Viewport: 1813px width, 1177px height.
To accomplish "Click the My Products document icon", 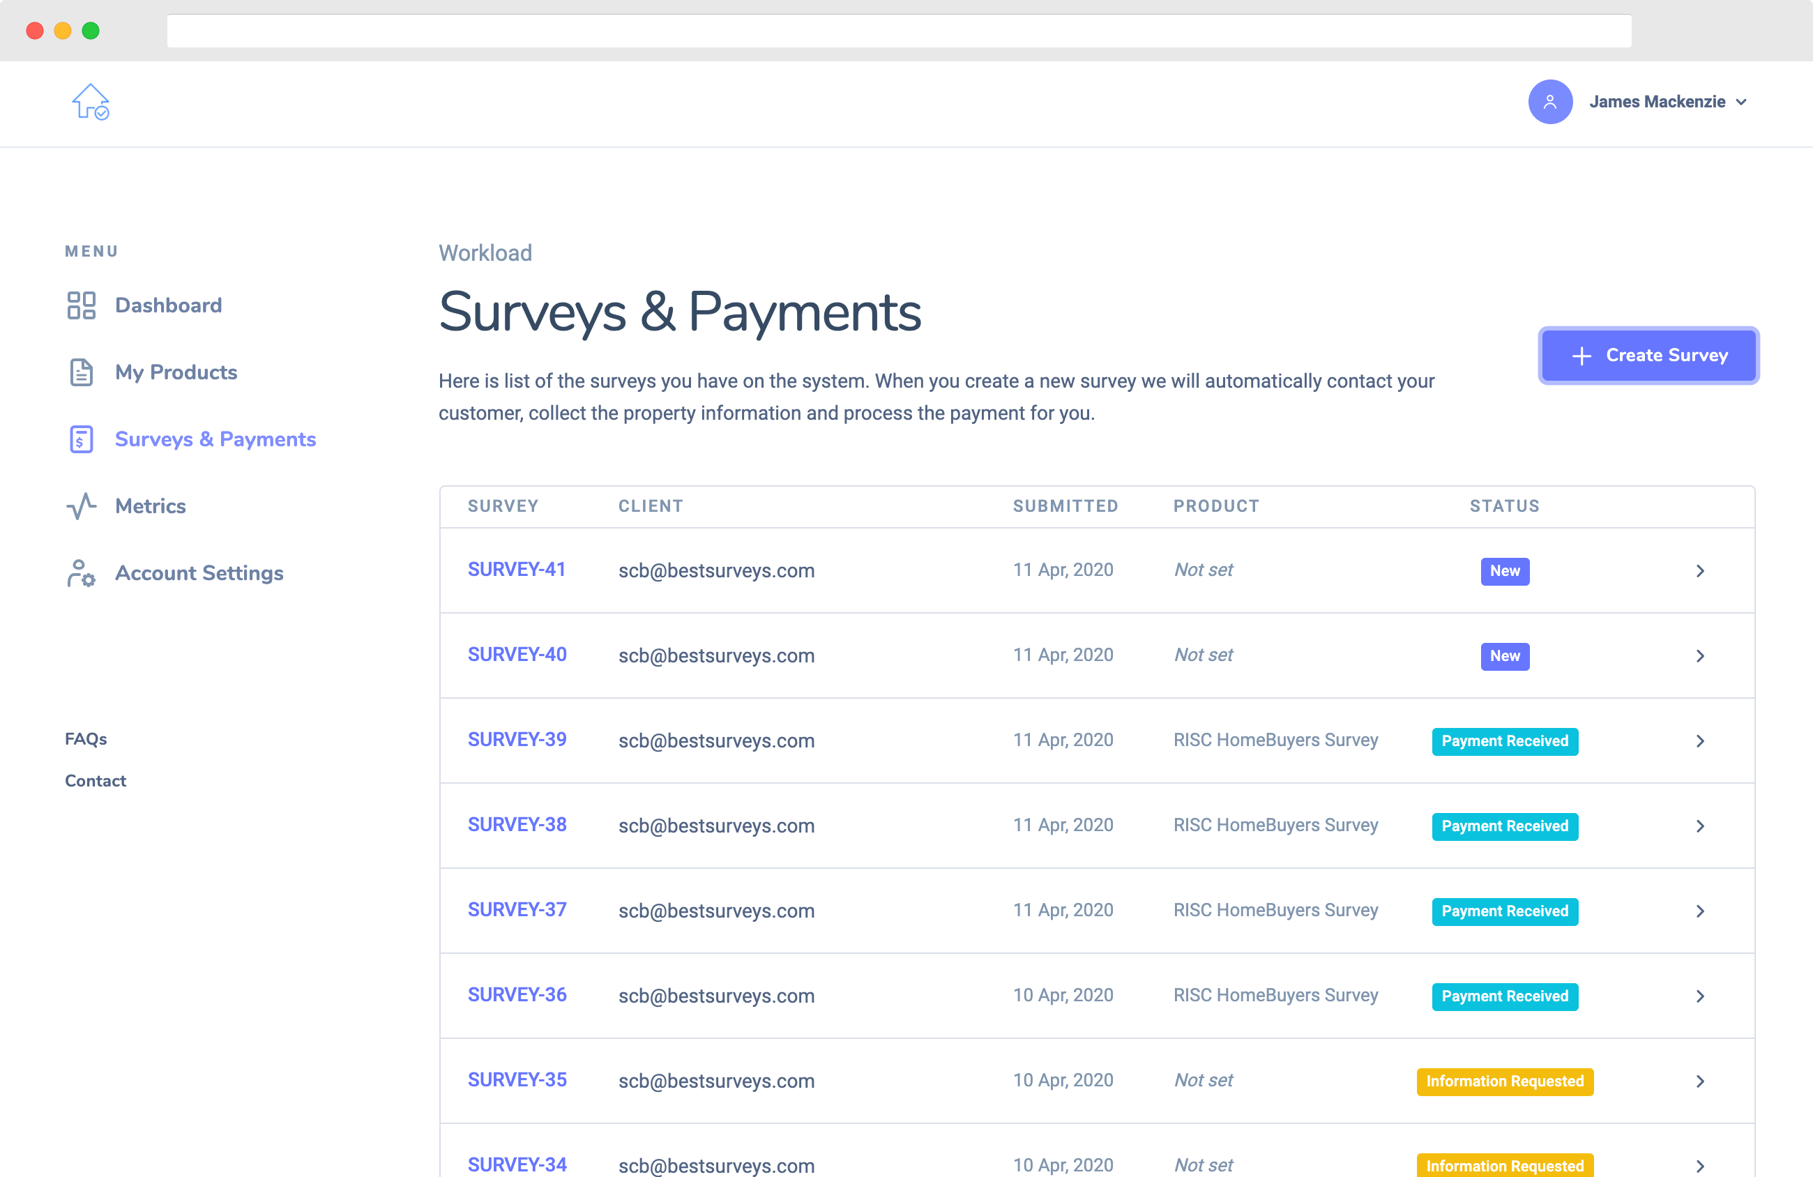I will click(x=82, y=372).
